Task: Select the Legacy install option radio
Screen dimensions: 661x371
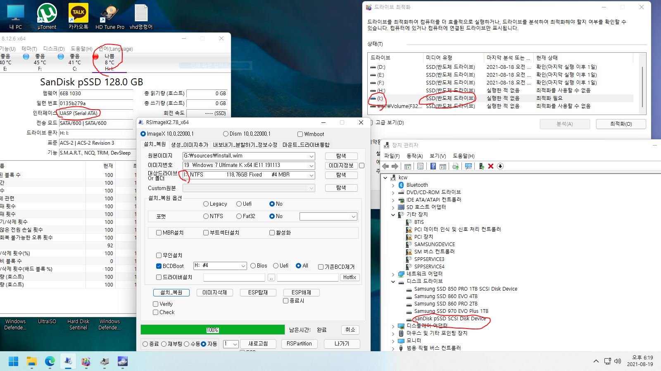Action: point(206,204)
